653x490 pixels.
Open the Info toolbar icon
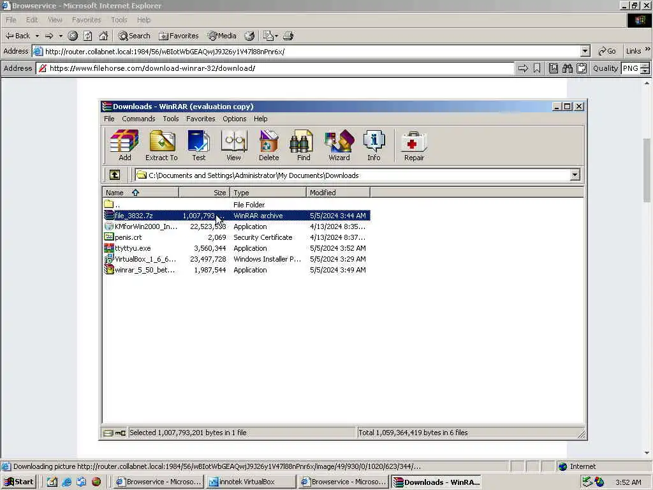pos(374,145)
